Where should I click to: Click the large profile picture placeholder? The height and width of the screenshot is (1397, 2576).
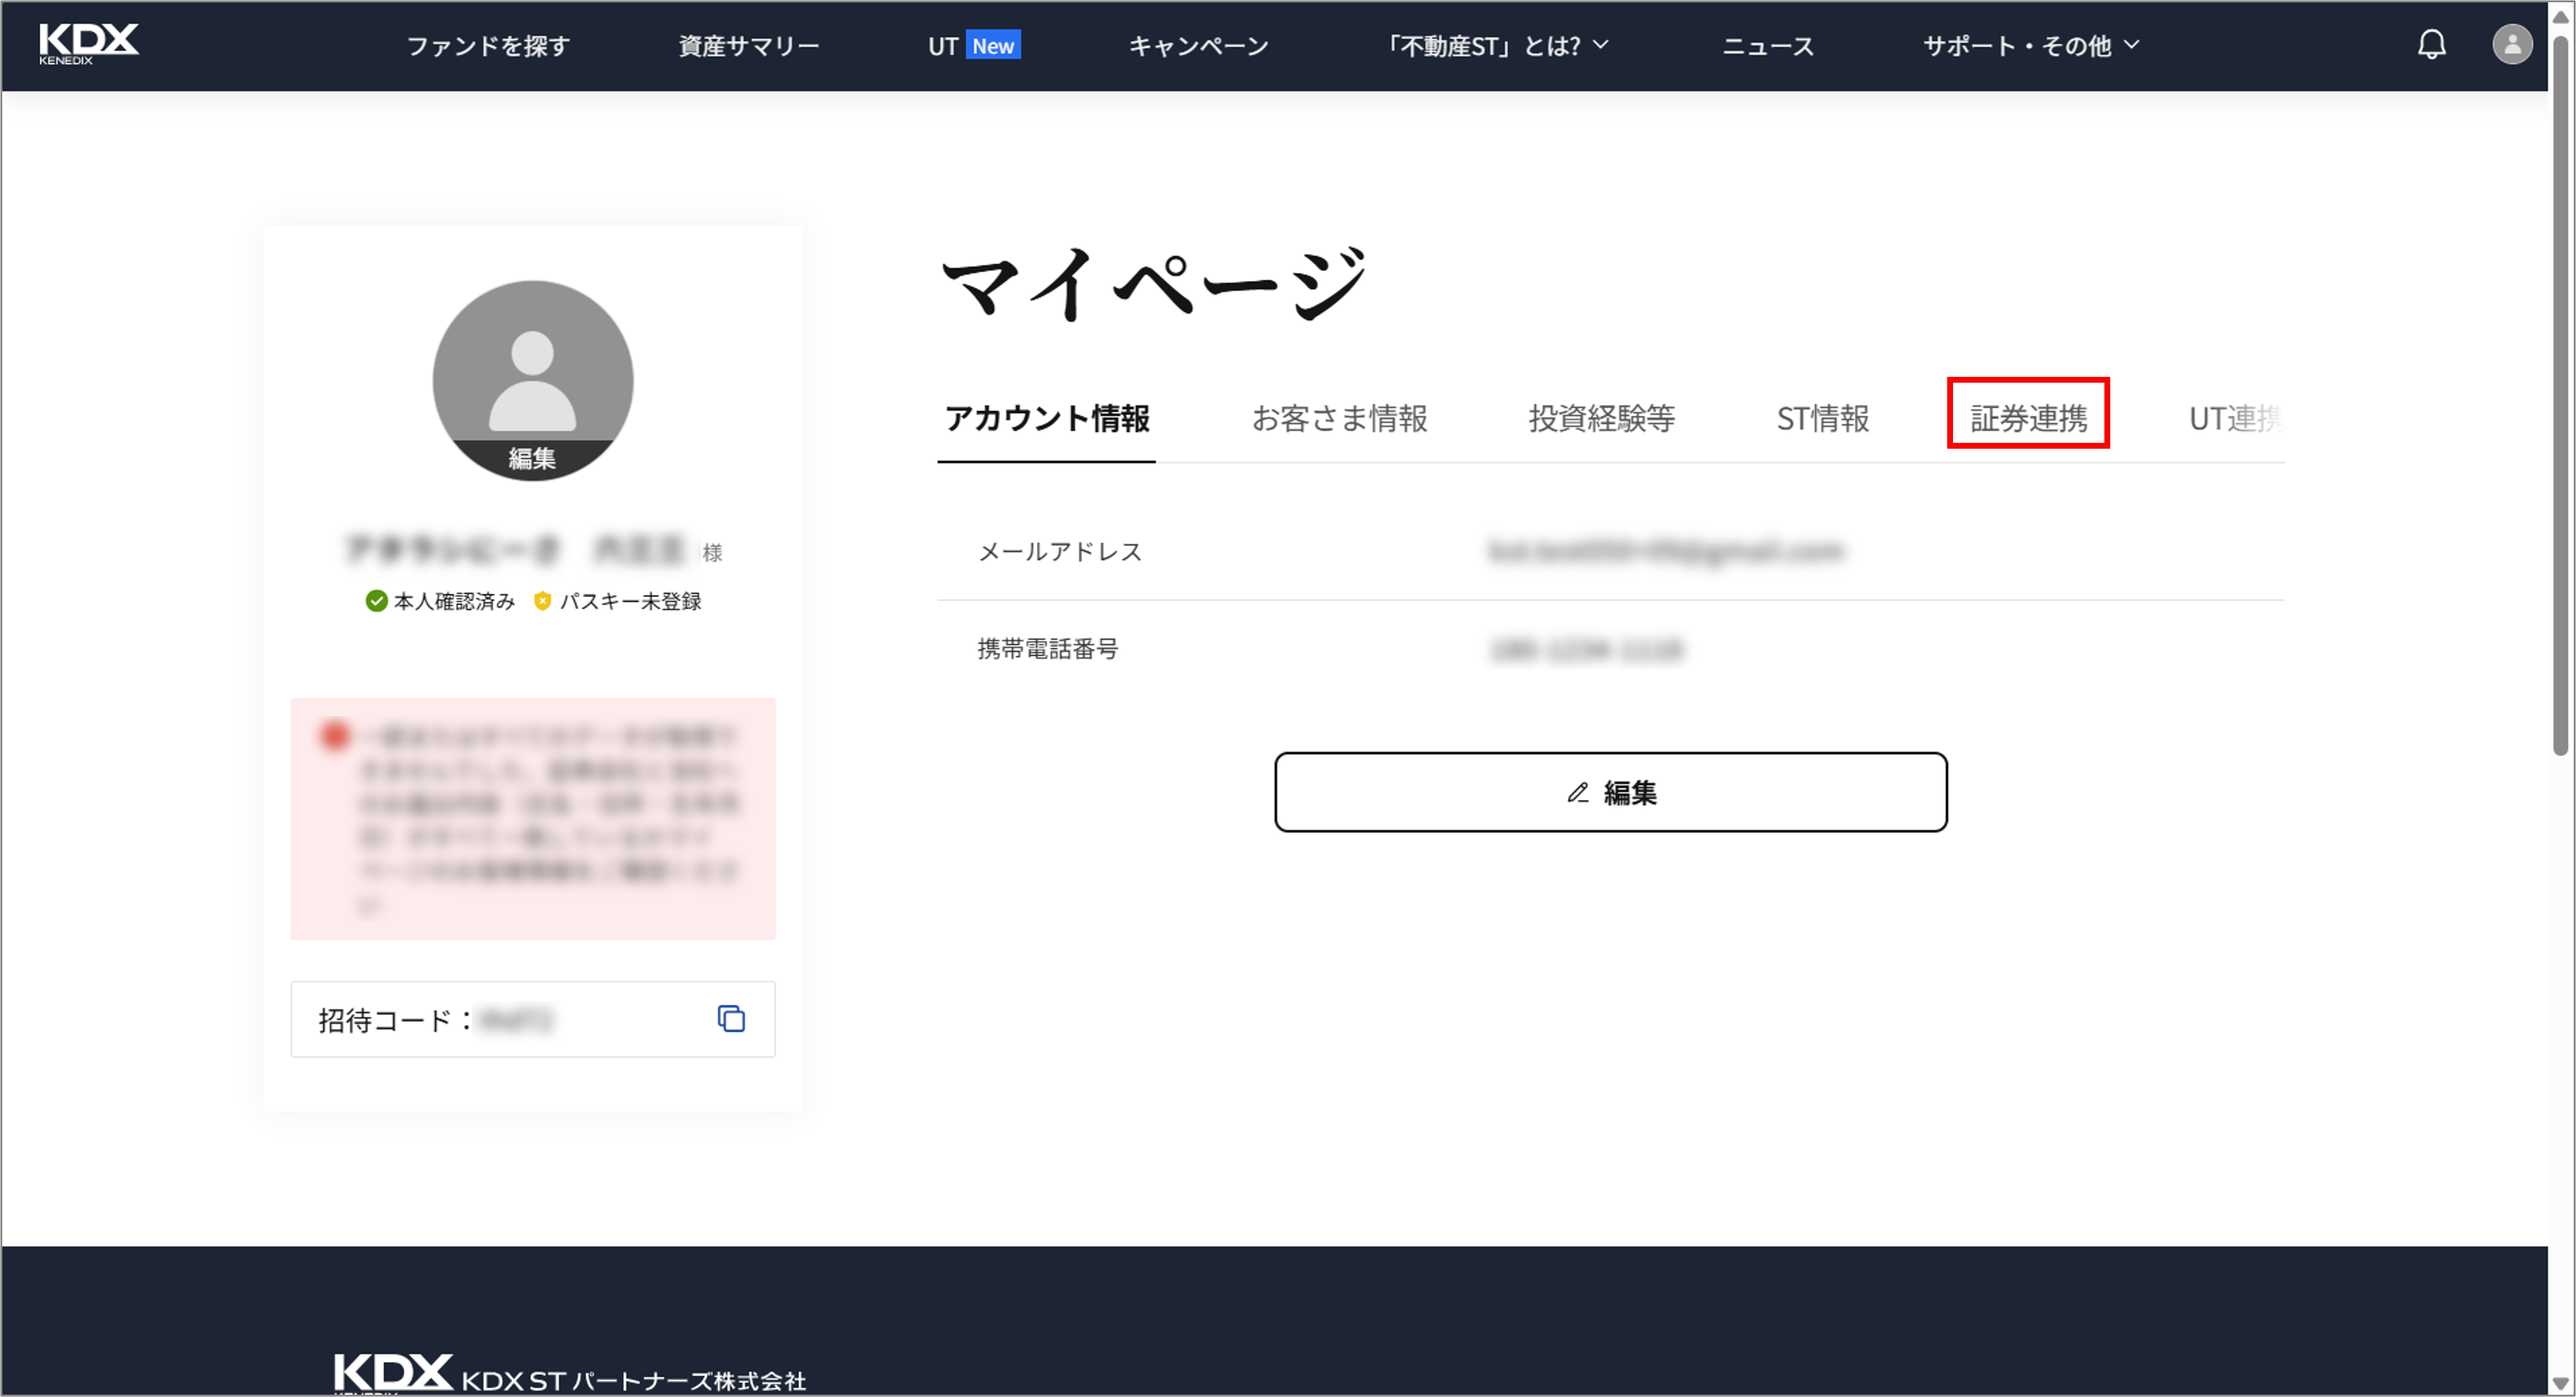(x=532, y=380)
